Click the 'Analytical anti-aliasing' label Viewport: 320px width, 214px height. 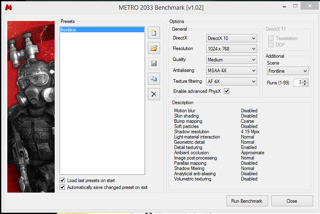coord(195,174)
